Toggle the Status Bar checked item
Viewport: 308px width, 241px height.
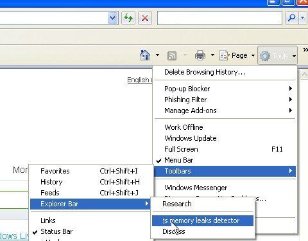(x=91, y=231)
